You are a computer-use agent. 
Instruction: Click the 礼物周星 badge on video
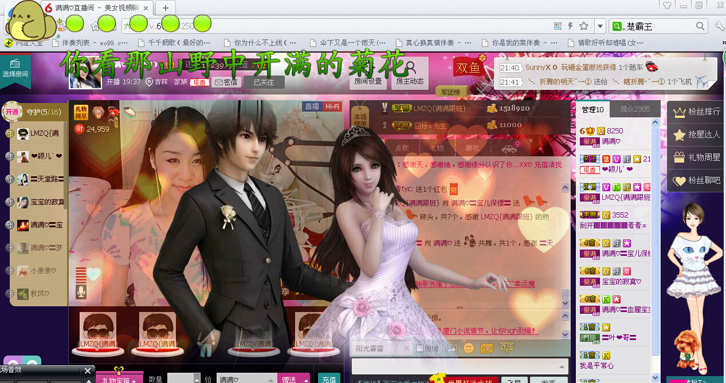tap(81, 112)
